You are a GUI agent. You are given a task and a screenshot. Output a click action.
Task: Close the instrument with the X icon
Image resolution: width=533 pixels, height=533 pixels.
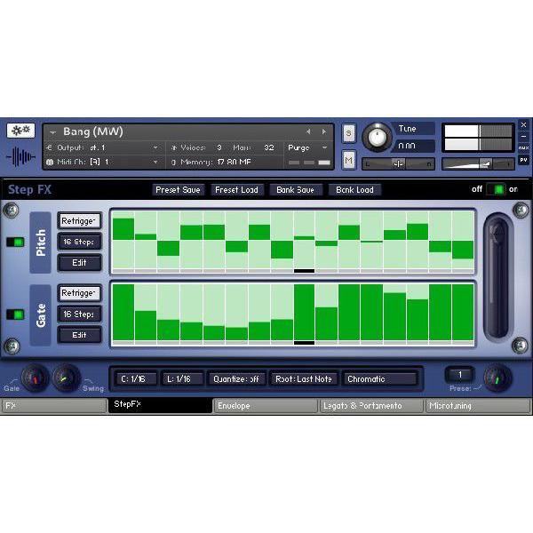click(523, 124)
